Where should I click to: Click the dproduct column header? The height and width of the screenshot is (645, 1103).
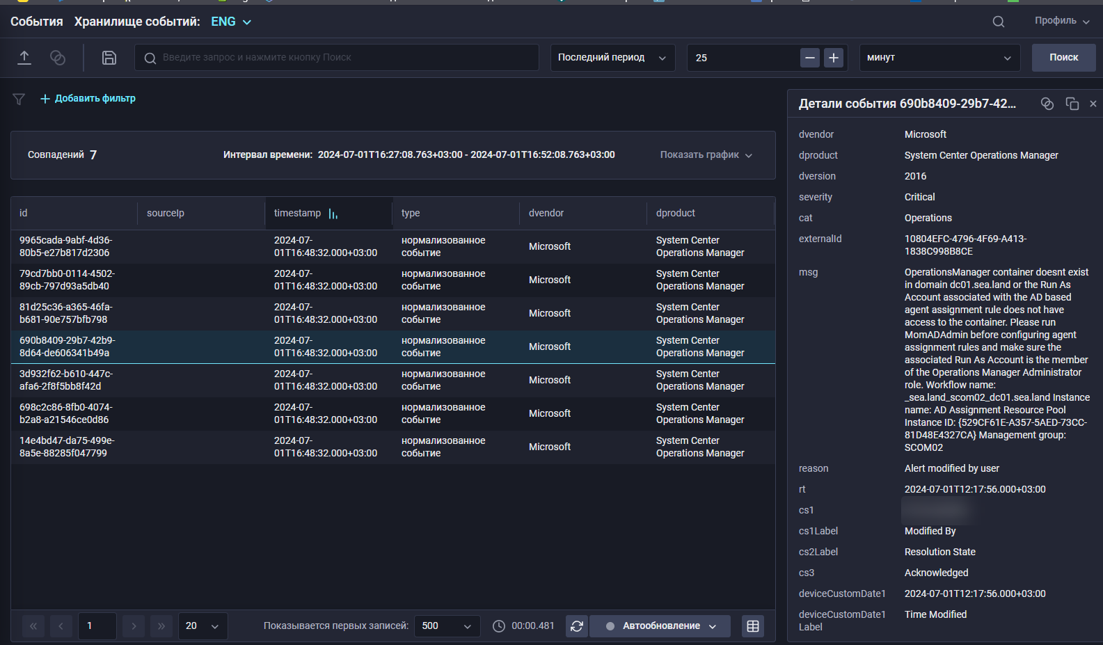[x=711, y=214]
